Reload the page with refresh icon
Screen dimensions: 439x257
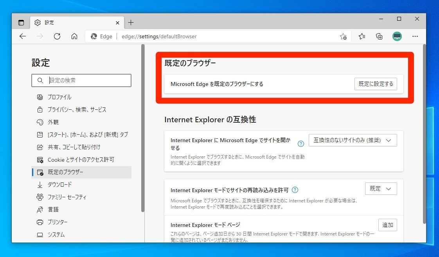(x=57, y=36)
